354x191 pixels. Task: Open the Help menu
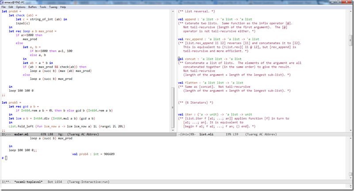click(x=63, y=7)
